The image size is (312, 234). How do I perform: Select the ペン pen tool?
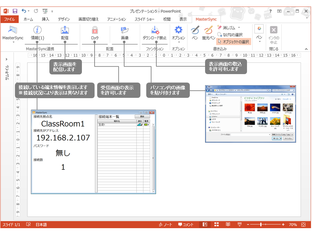point(195,30)
